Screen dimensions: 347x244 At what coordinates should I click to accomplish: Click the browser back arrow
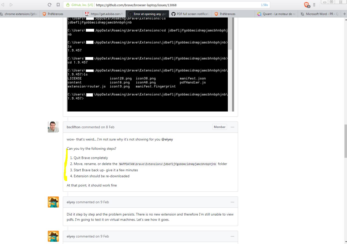[3, 5]
